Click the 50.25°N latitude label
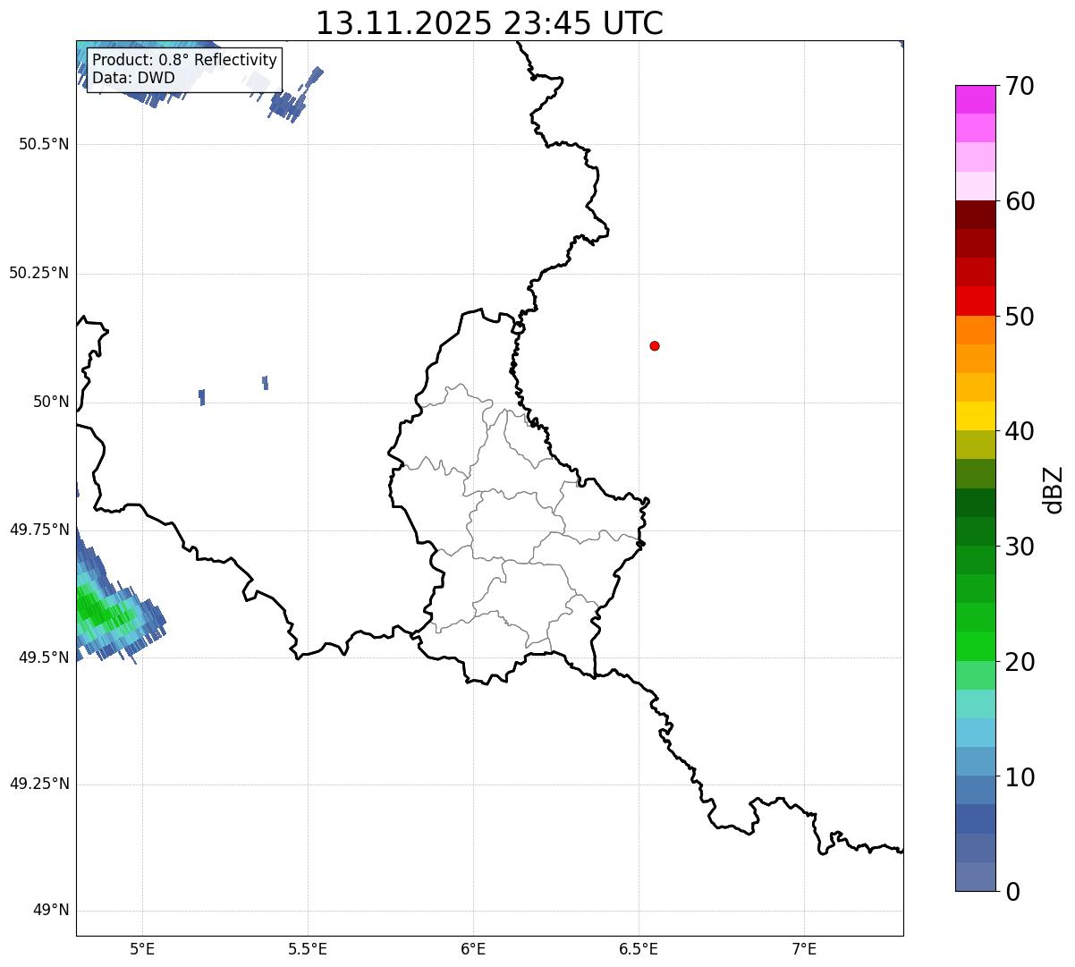Image resolution: width=1075 pixels, height=967 pixels. [x=38, y=273]
